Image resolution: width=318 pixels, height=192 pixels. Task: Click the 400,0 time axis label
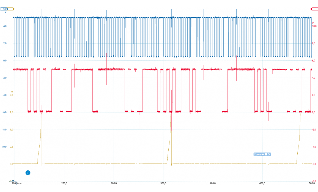[x=213, y=183]
